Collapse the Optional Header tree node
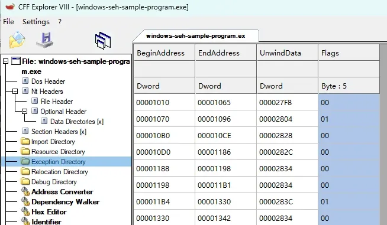387x225 pixels. click(24, 112)
